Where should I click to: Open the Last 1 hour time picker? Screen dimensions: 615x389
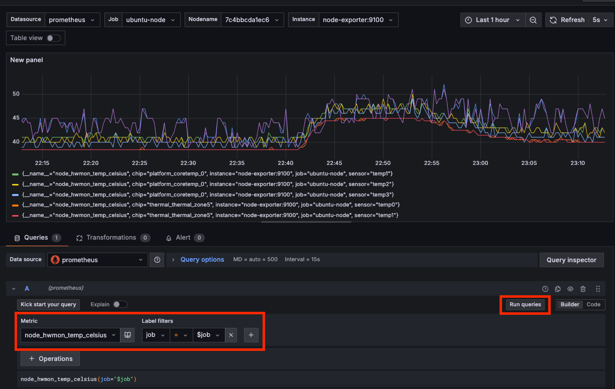click(493, 20)
